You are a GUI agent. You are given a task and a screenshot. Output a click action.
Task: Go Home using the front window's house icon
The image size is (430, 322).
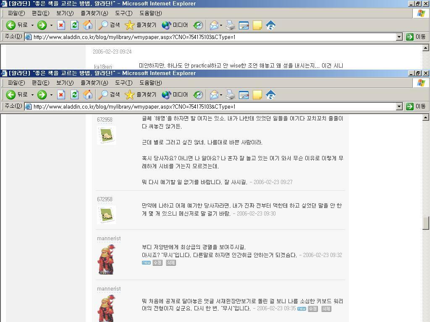(88, 95)
